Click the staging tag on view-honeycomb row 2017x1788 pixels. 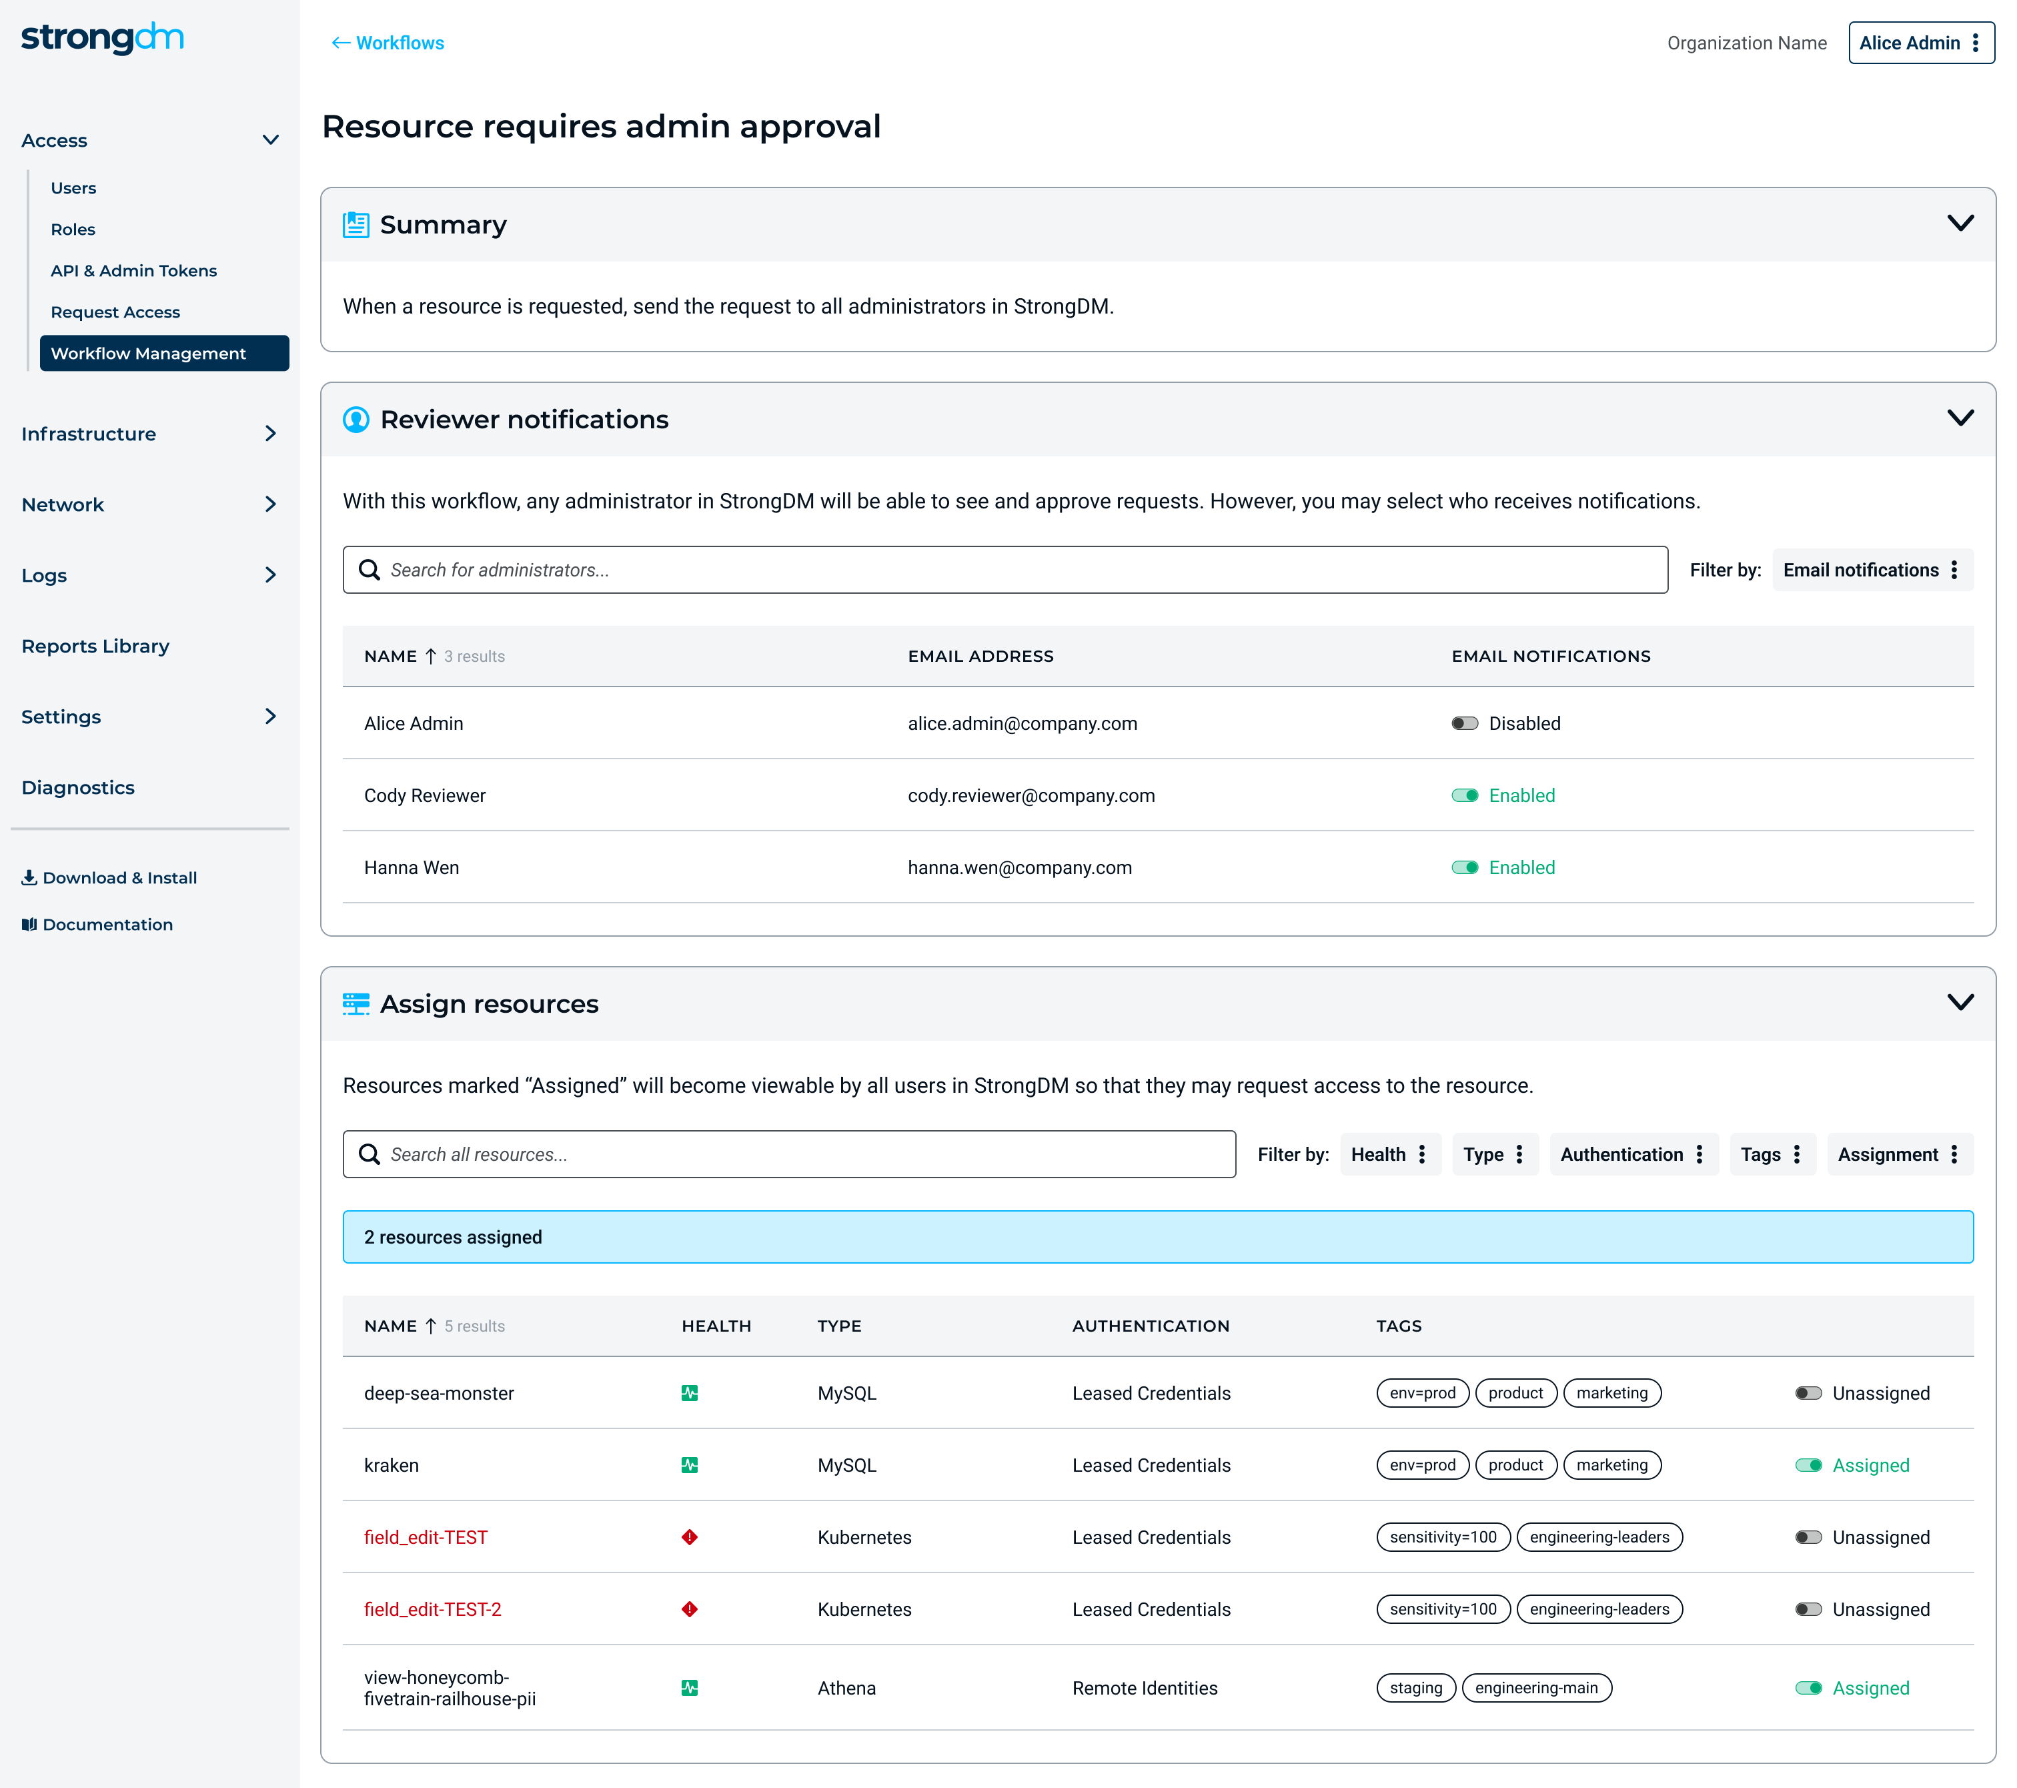(1415, 1689)
